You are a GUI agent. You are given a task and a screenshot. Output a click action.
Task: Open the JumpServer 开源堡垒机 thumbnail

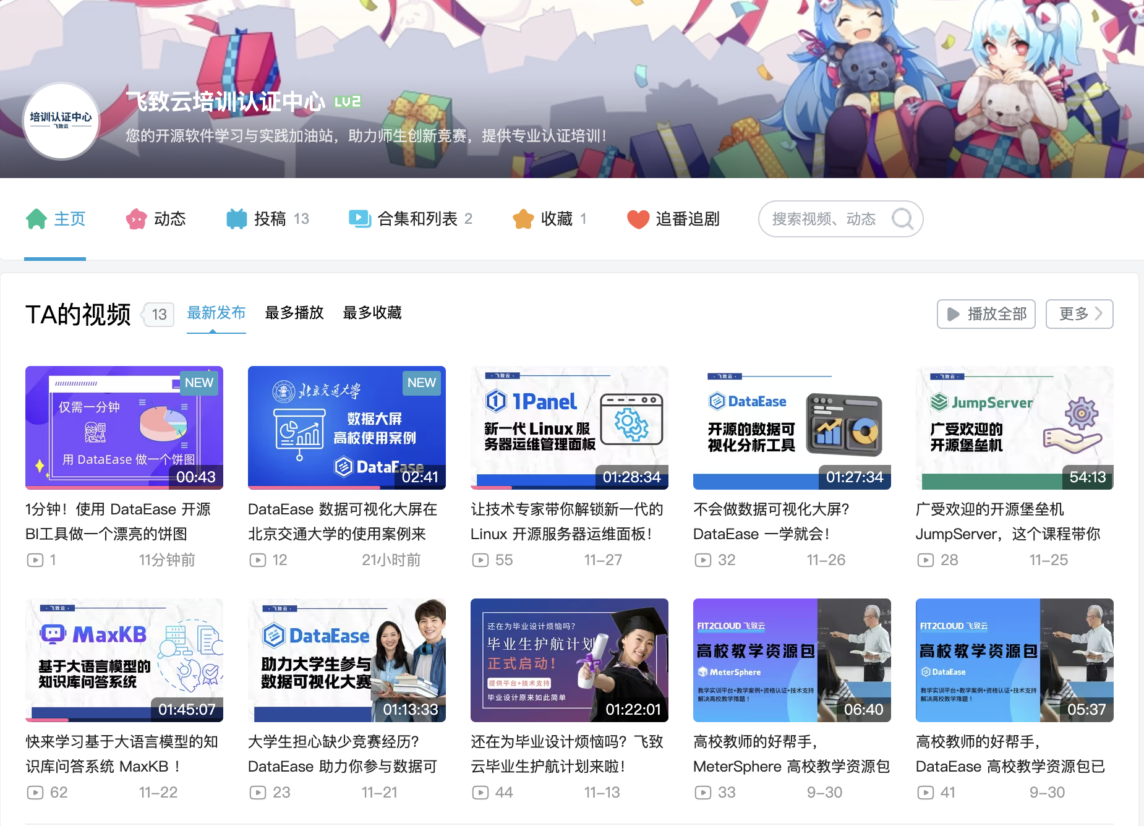click(x=1015, y=428)
